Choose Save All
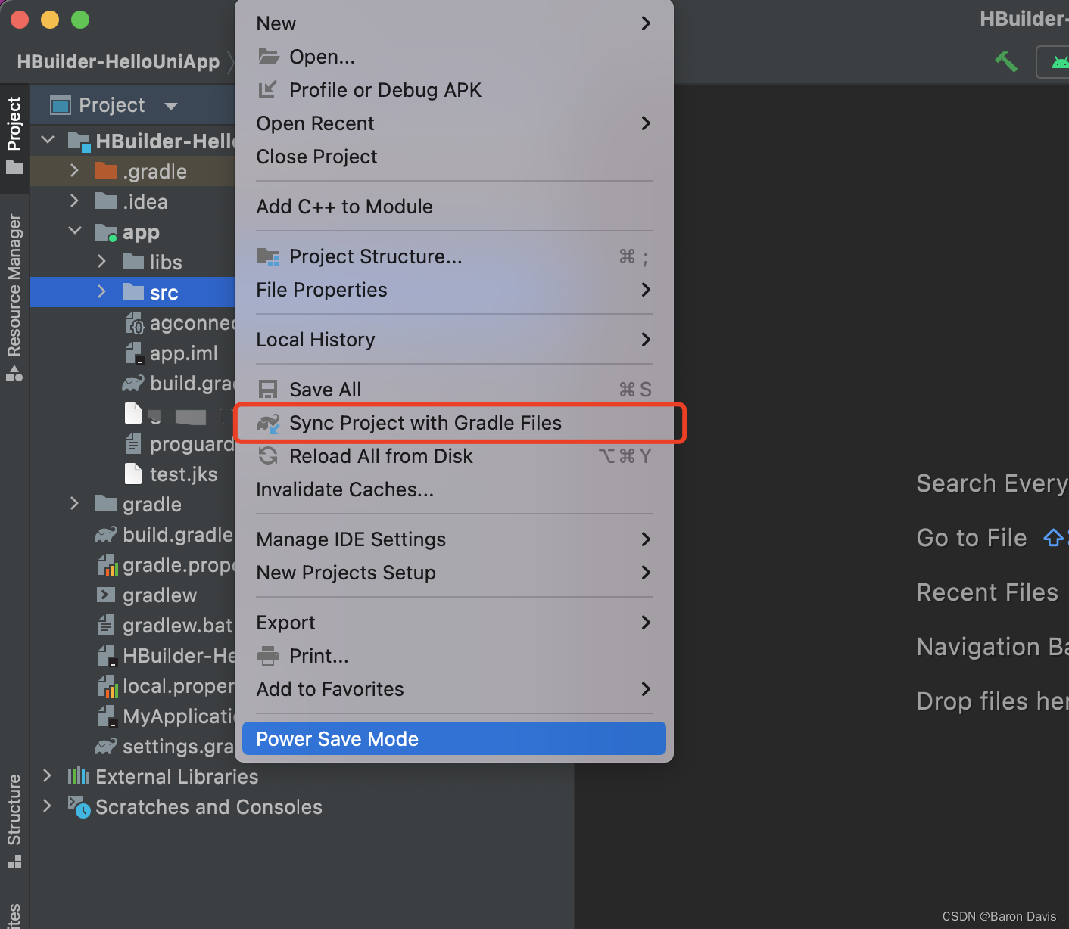 point(454,390)
